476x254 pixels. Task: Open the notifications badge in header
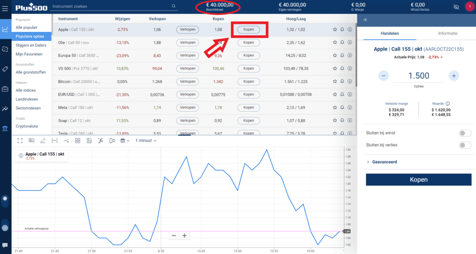[x=469, y=6]
